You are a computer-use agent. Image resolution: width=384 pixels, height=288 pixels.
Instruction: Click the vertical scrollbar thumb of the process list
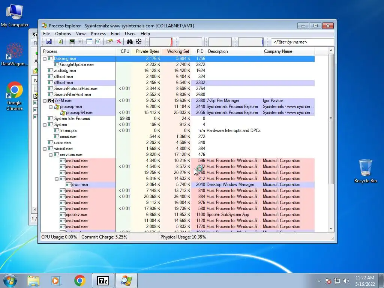tap(331, 119)
